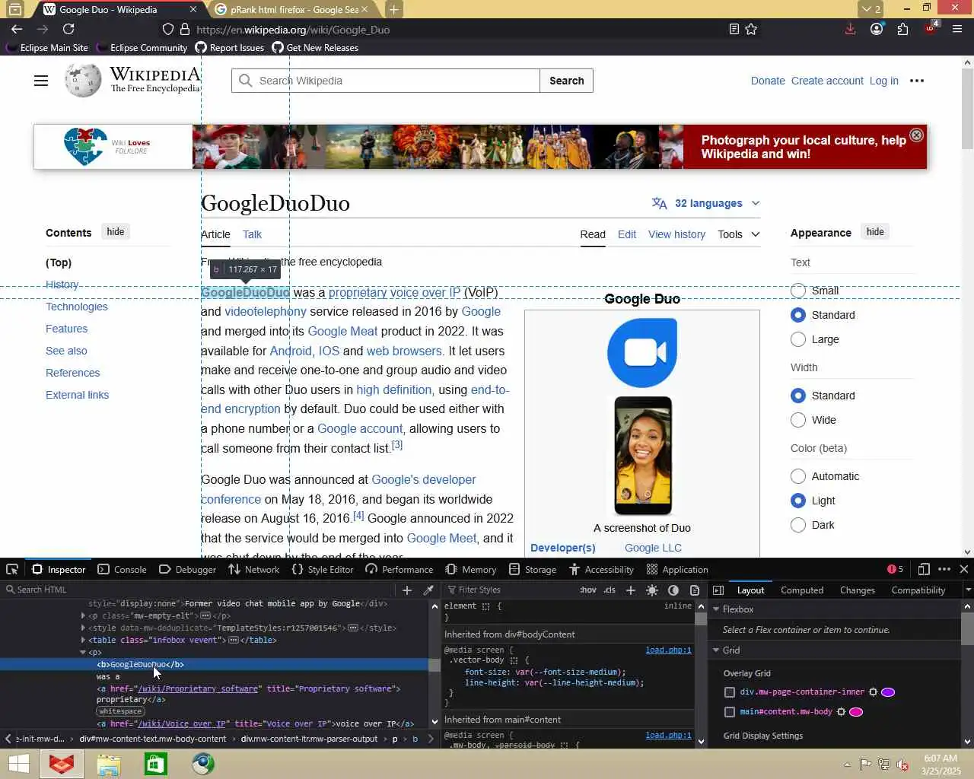974x779 pixels.
Task: Open Wikipedia personal tools ellipsis
Action: [x=917, y=81]
